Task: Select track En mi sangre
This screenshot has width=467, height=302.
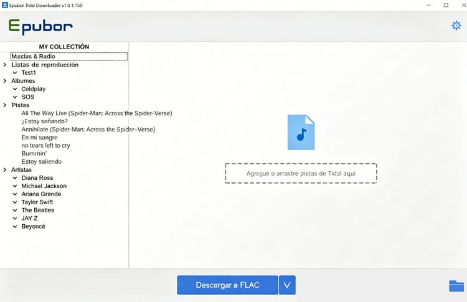Action: click(39, 137)
